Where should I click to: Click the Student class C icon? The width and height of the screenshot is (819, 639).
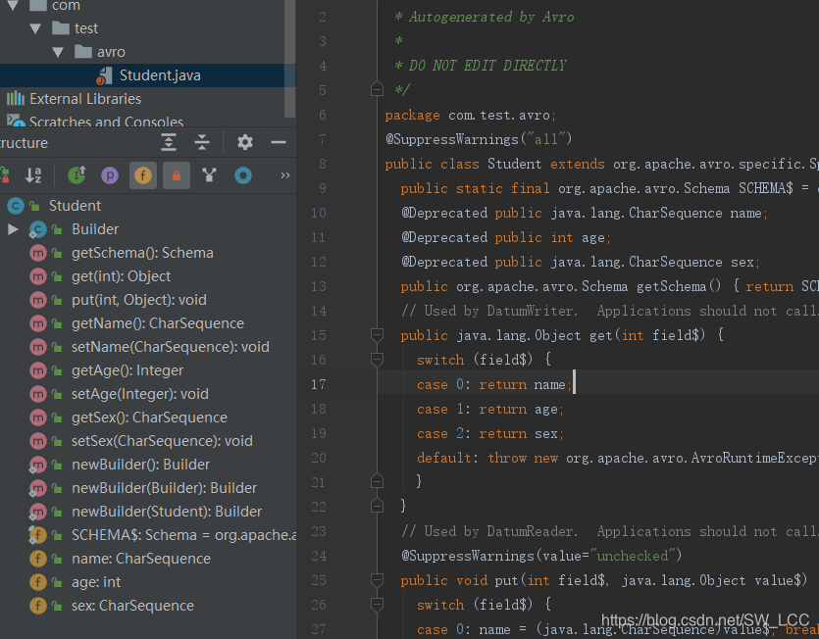[16, 206]
